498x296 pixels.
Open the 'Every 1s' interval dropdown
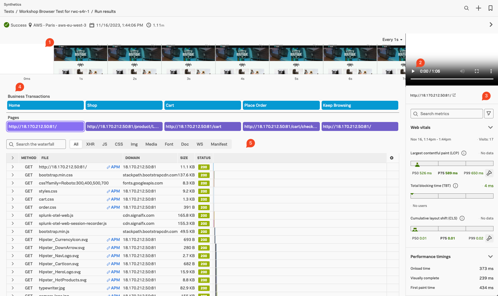tap(392, 39)
